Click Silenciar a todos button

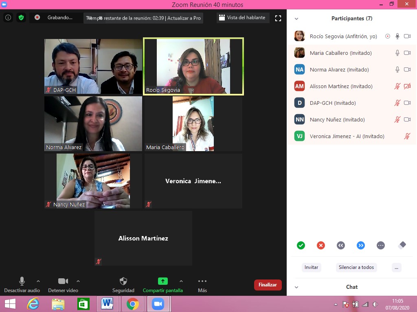(356, 267)
